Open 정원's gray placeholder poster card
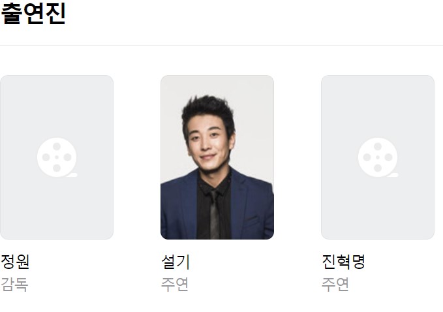This screenshot has height=312, width=443. click(57, 157)
